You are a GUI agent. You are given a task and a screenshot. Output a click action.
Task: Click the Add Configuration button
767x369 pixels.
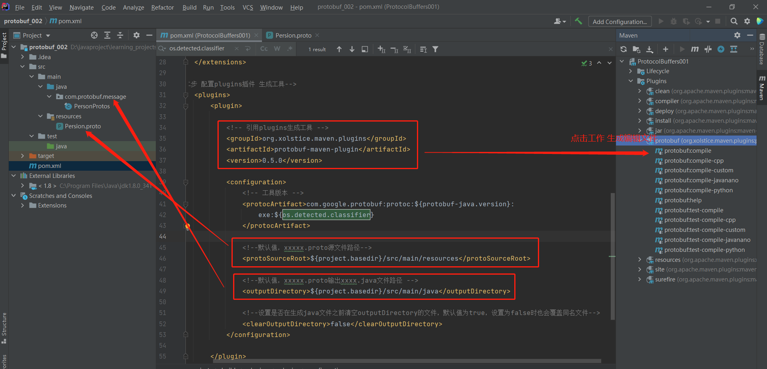[x=620, y=21]
